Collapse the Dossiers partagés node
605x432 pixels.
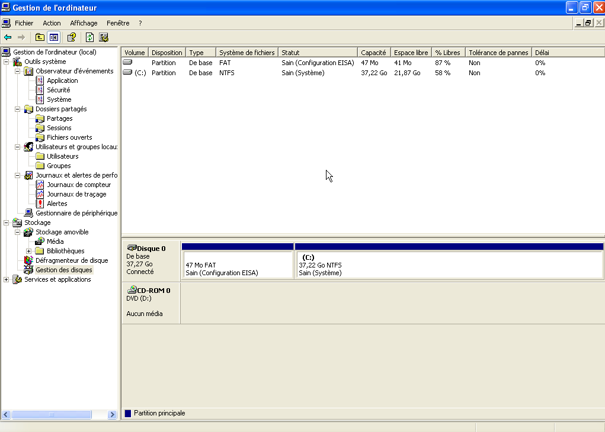(x=17, y=109)
